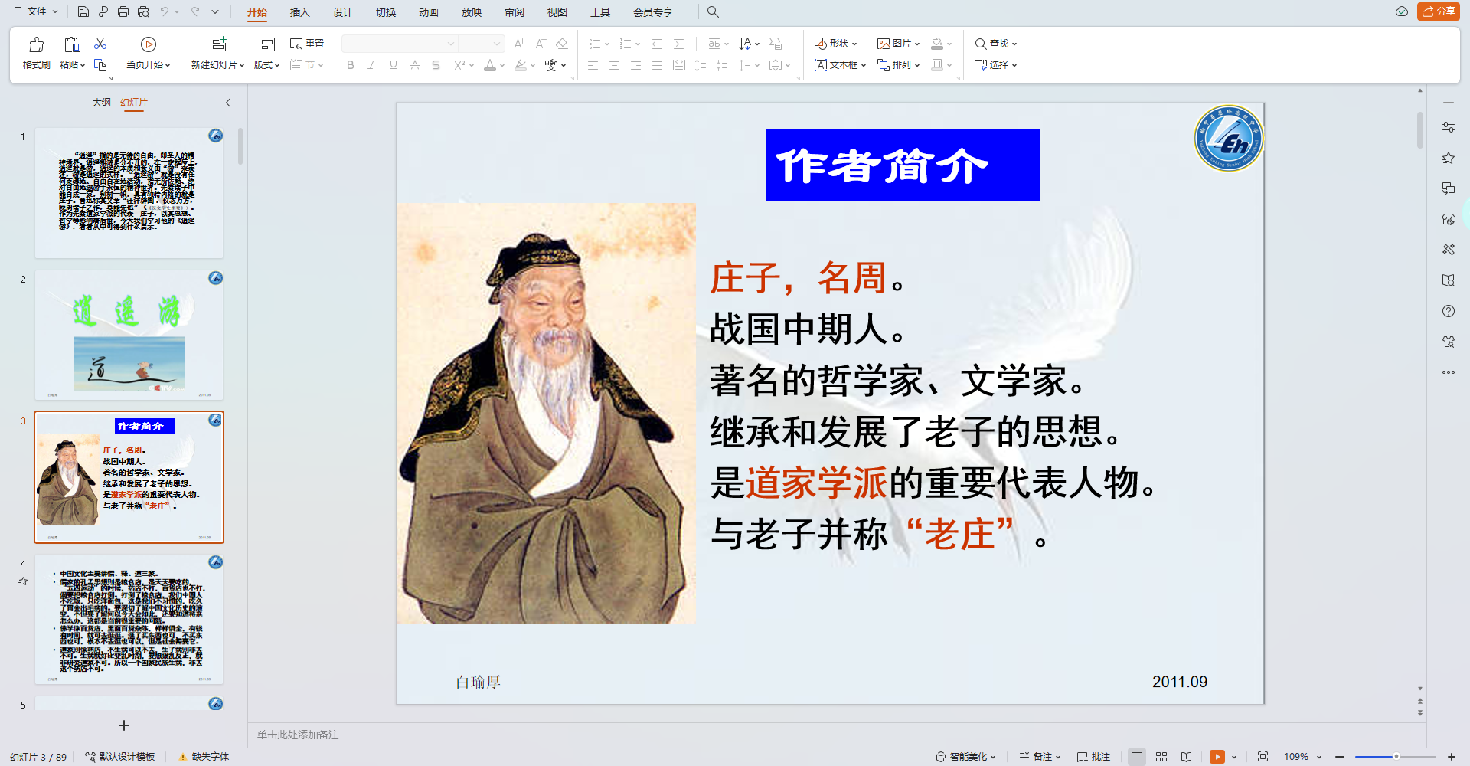This screenshot has width=1470, height=766.
Task: Open the 文件 menu
Action: point(36,11)
